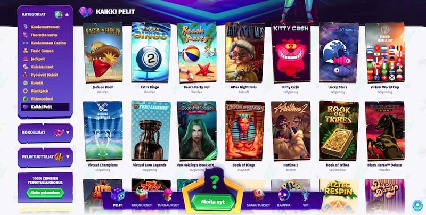Open Tarjoukset gift icon in bottom bar
This screenshot has height=215, width=426.
coord(141,195)
